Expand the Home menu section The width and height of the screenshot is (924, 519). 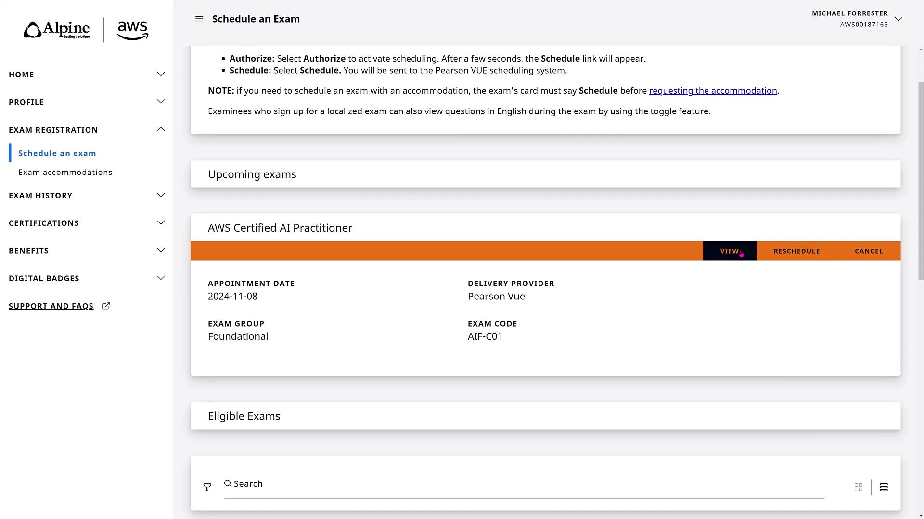click(161, 74)
